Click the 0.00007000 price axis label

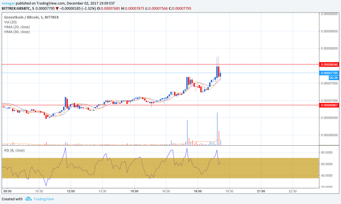(x=330, y=101)
